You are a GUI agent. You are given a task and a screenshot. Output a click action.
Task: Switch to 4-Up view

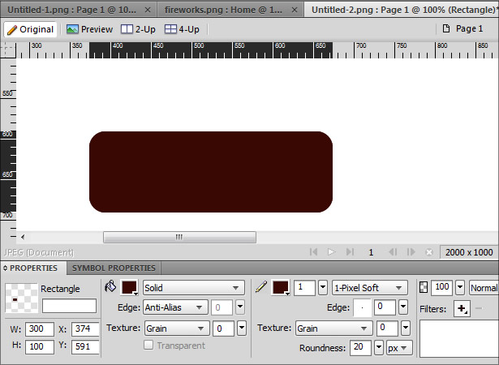click(182, 29)
